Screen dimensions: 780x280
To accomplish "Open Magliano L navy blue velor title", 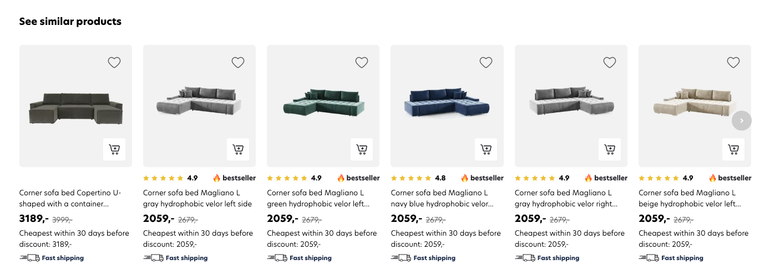I will [x=442, y=198].
